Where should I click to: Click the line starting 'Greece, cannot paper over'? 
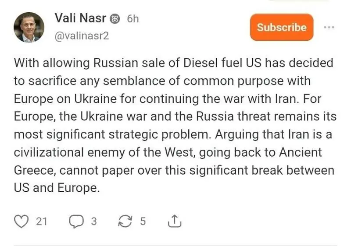point(174,170)
